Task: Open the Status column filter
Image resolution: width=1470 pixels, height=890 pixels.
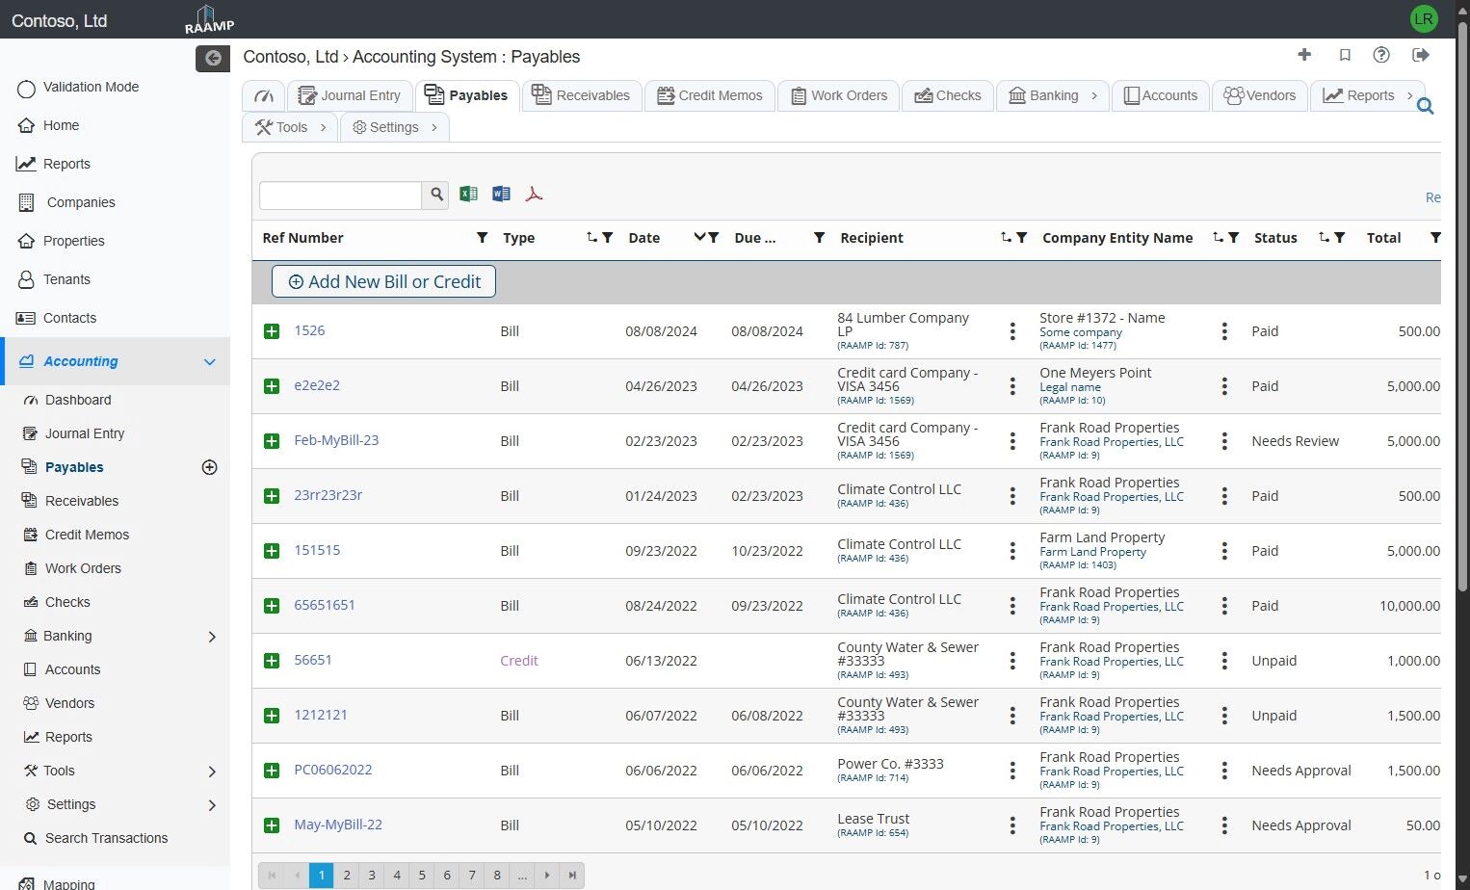Action: tap(1339, 238)
